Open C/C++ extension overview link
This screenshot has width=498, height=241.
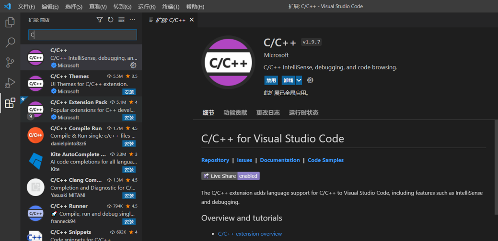pos(250,234)
